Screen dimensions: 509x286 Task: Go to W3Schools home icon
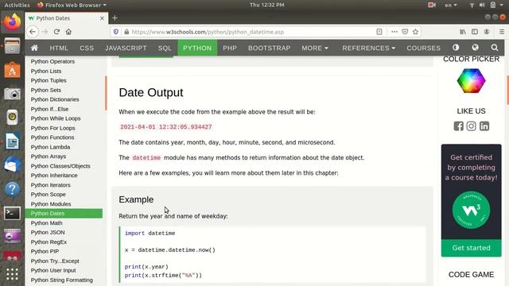pyautogui.click(x=34, y=48)
